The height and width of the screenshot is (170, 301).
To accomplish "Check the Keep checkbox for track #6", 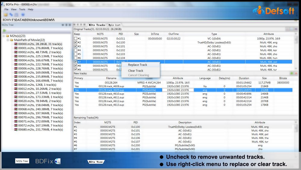I will [x=76, y=58].
